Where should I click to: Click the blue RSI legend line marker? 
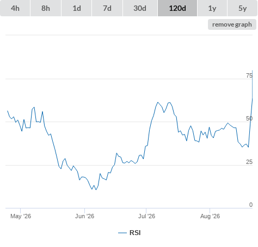click(122, 233)
